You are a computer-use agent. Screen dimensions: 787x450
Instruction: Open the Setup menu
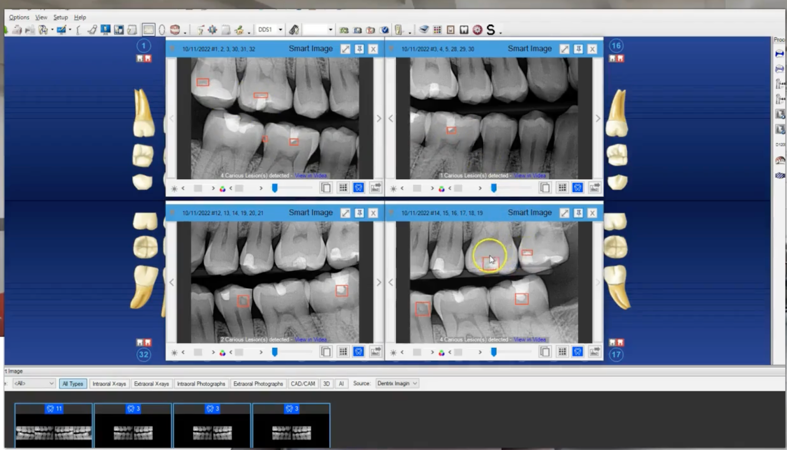click(61, 17)
